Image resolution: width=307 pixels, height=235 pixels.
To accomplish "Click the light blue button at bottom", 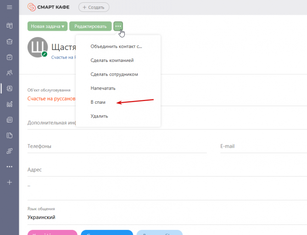I will 160,232.
